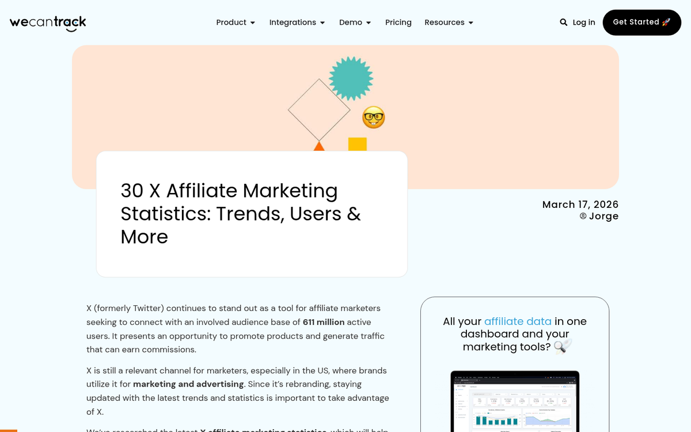This screenshot has height=432, width=691.
Task: Click the Log in link
Action: [x=584, y=22]
